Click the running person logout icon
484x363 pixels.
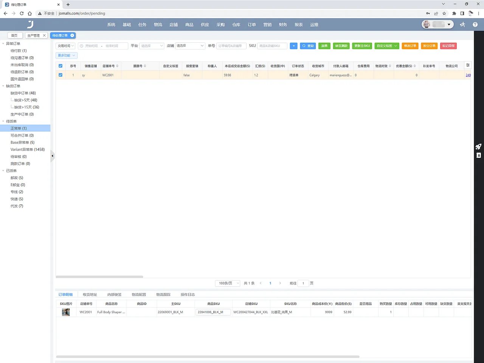[x=462, y=25]
